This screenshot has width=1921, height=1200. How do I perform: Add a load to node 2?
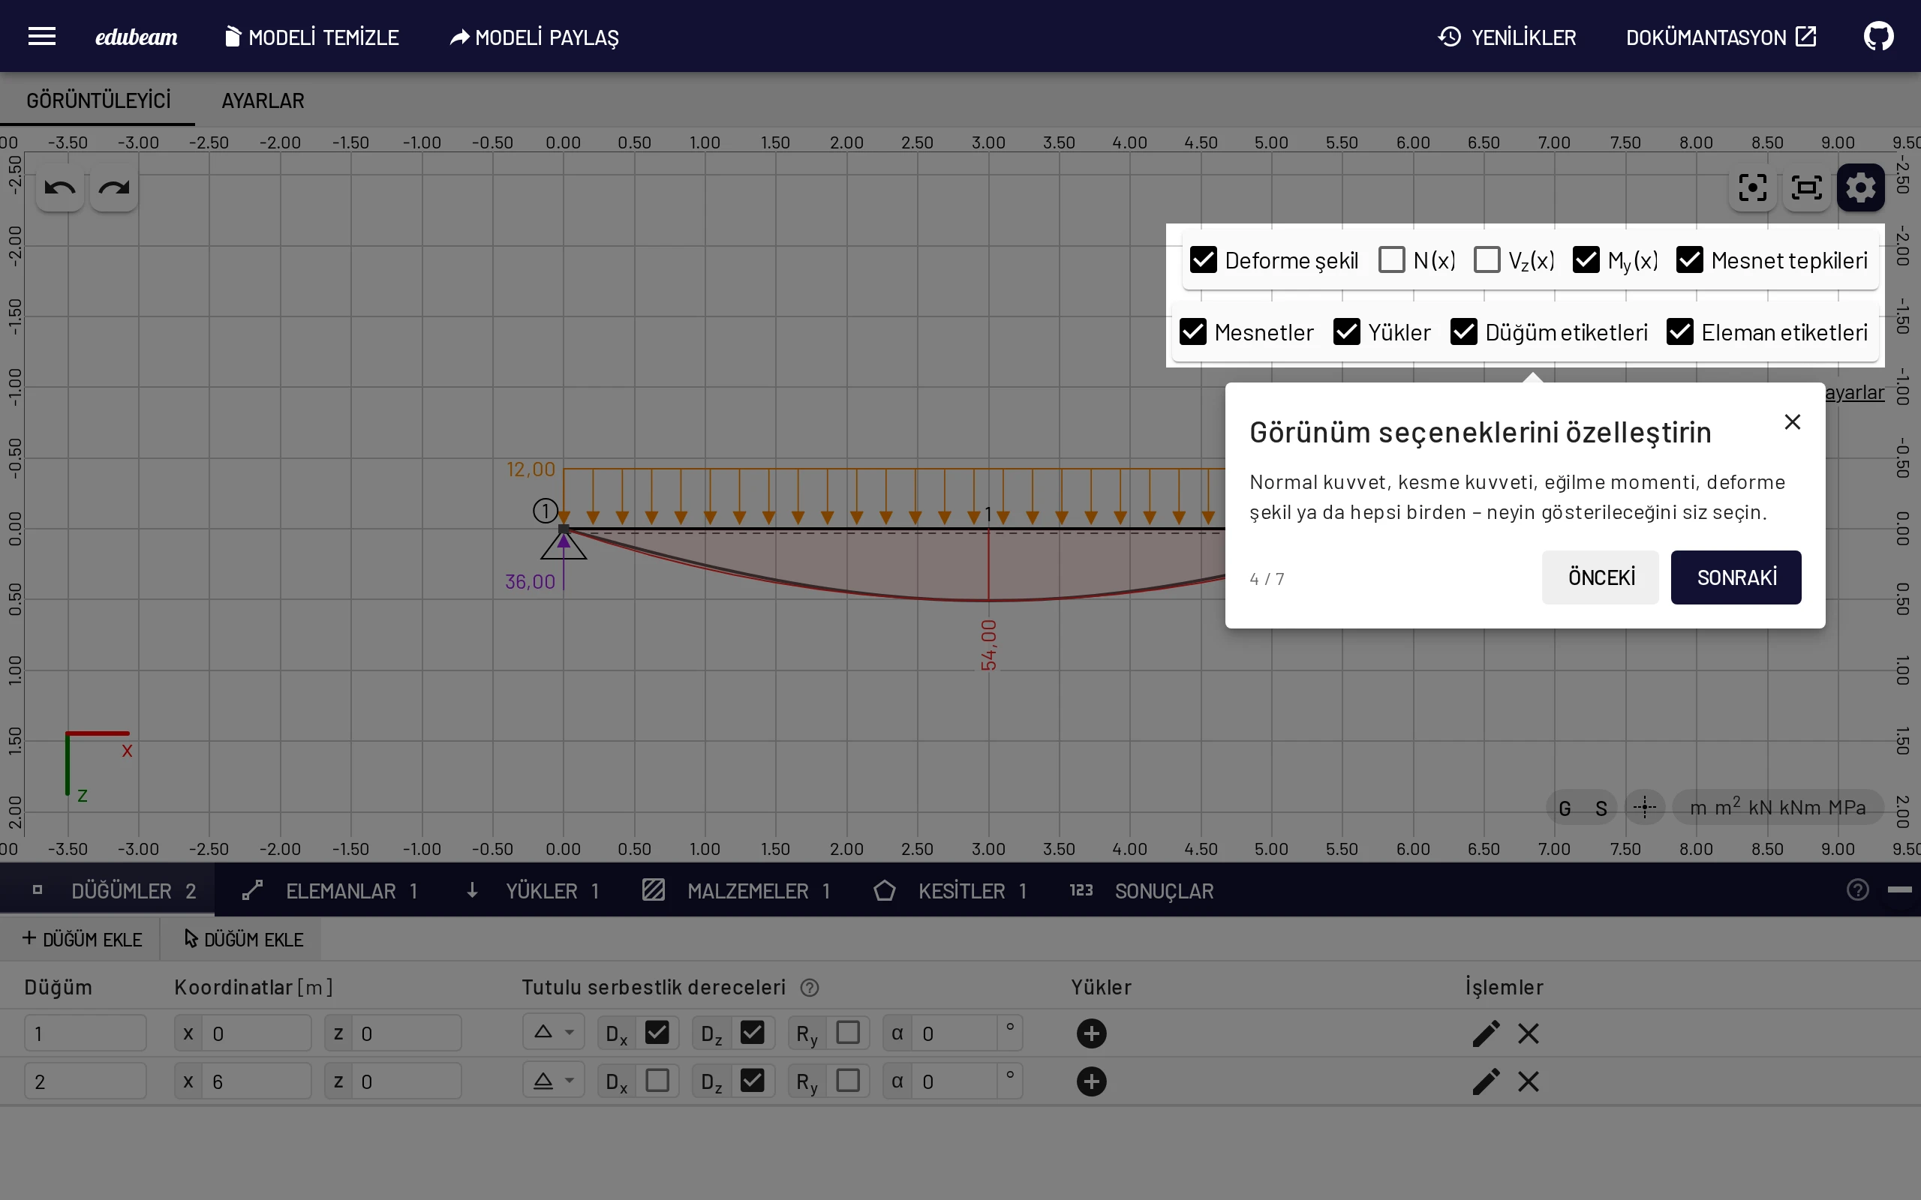[1092, 1081]
